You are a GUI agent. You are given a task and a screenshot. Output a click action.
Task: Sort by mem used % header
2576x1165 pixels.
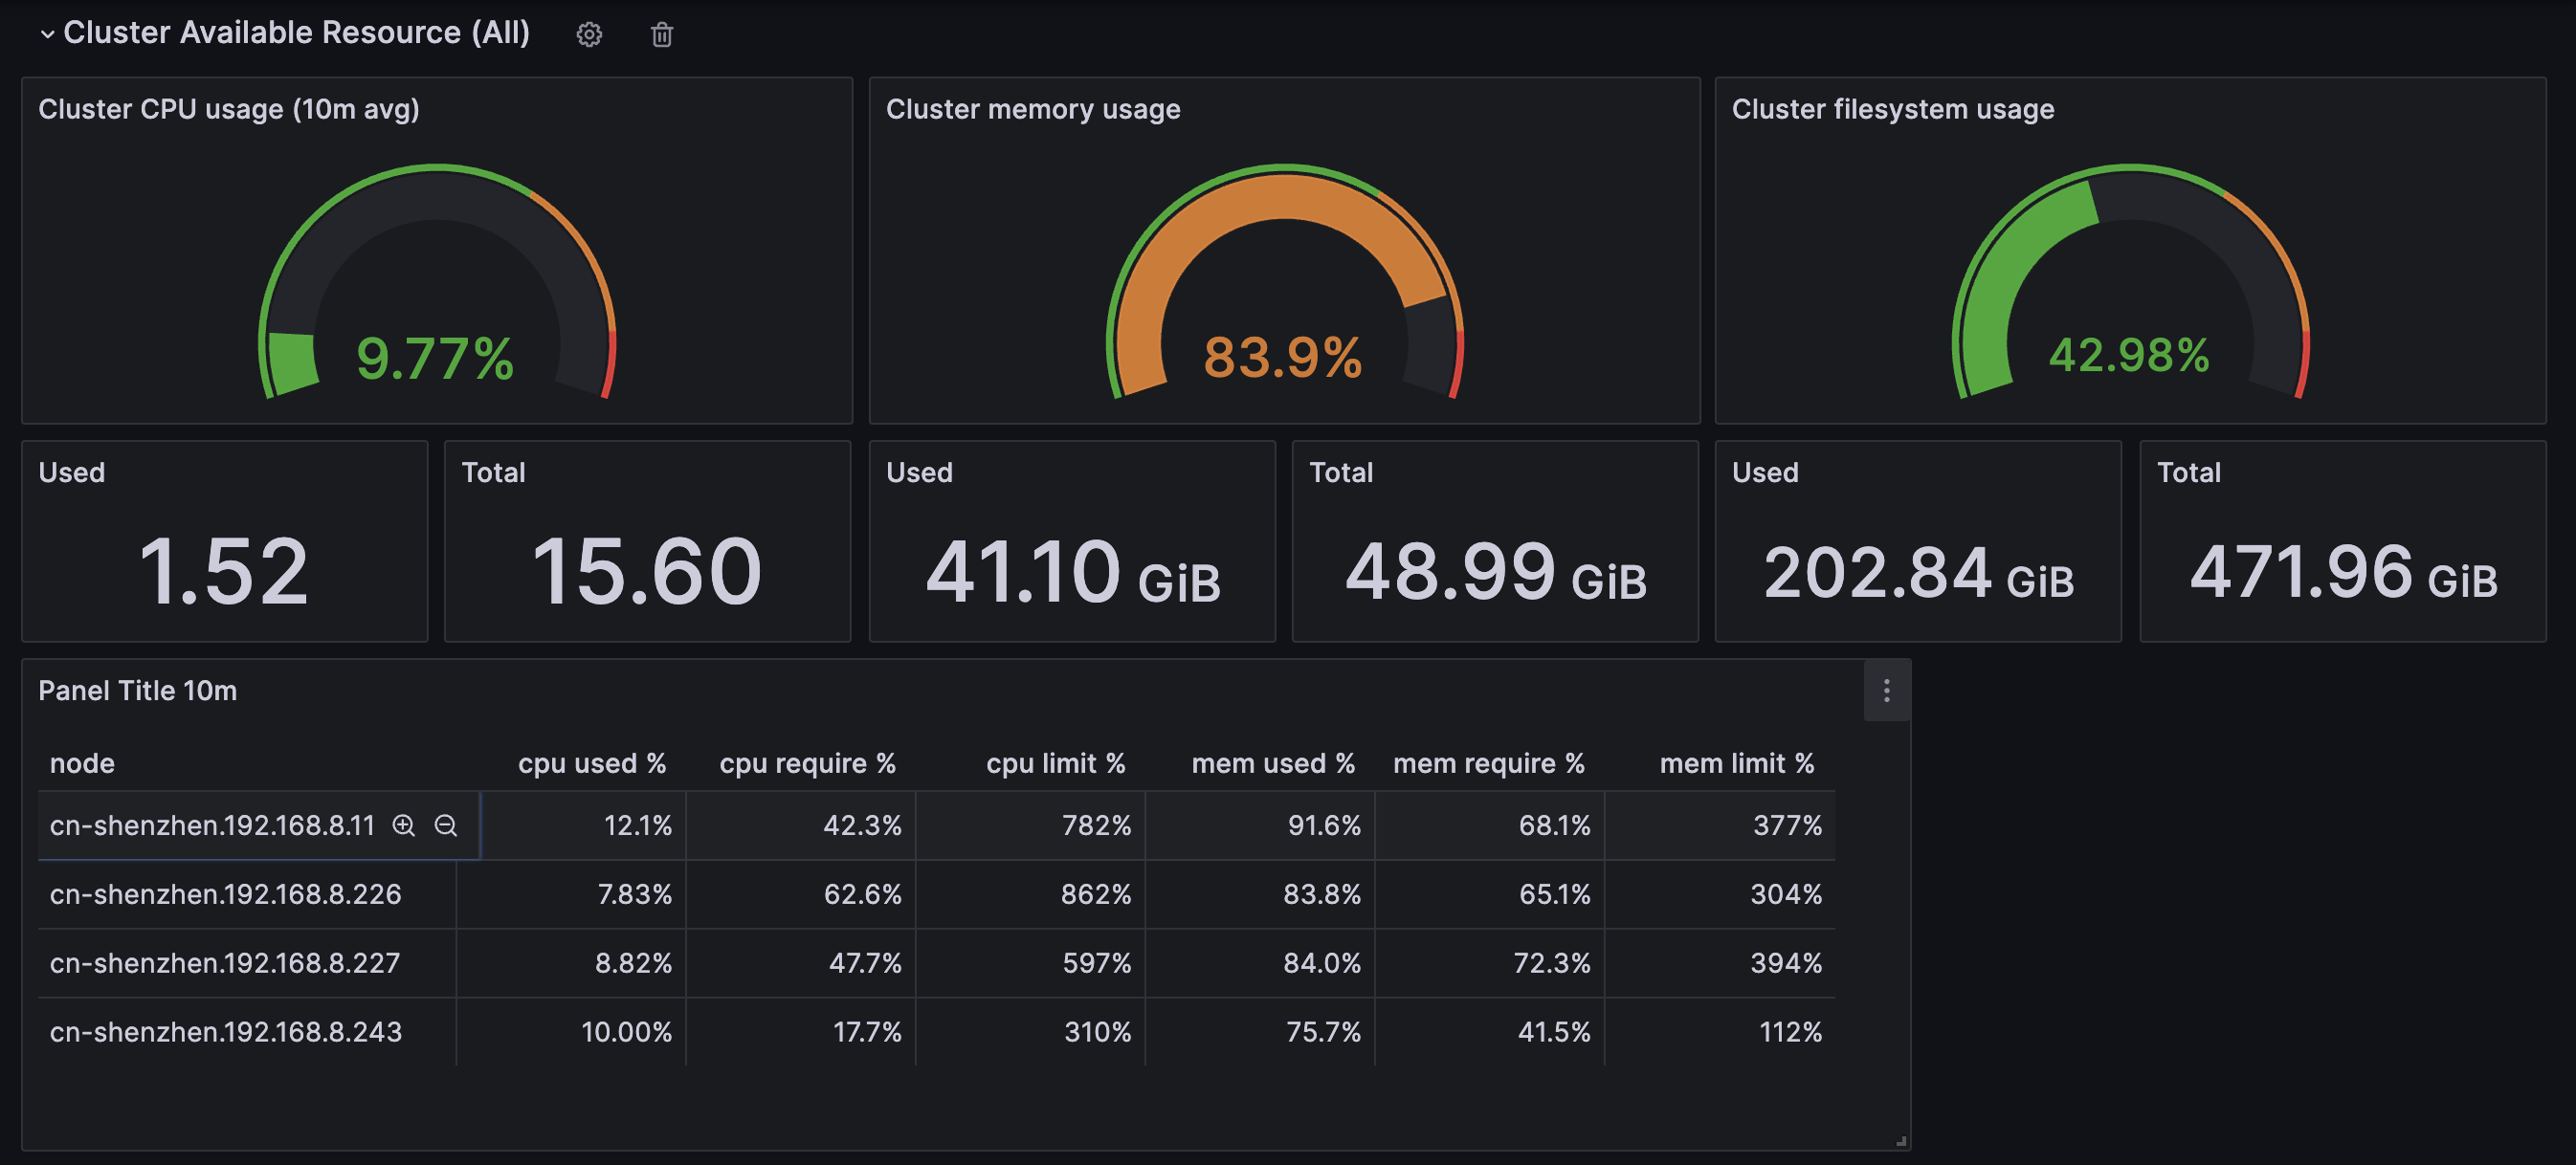pyautogui.click(x=1272, y=763)
